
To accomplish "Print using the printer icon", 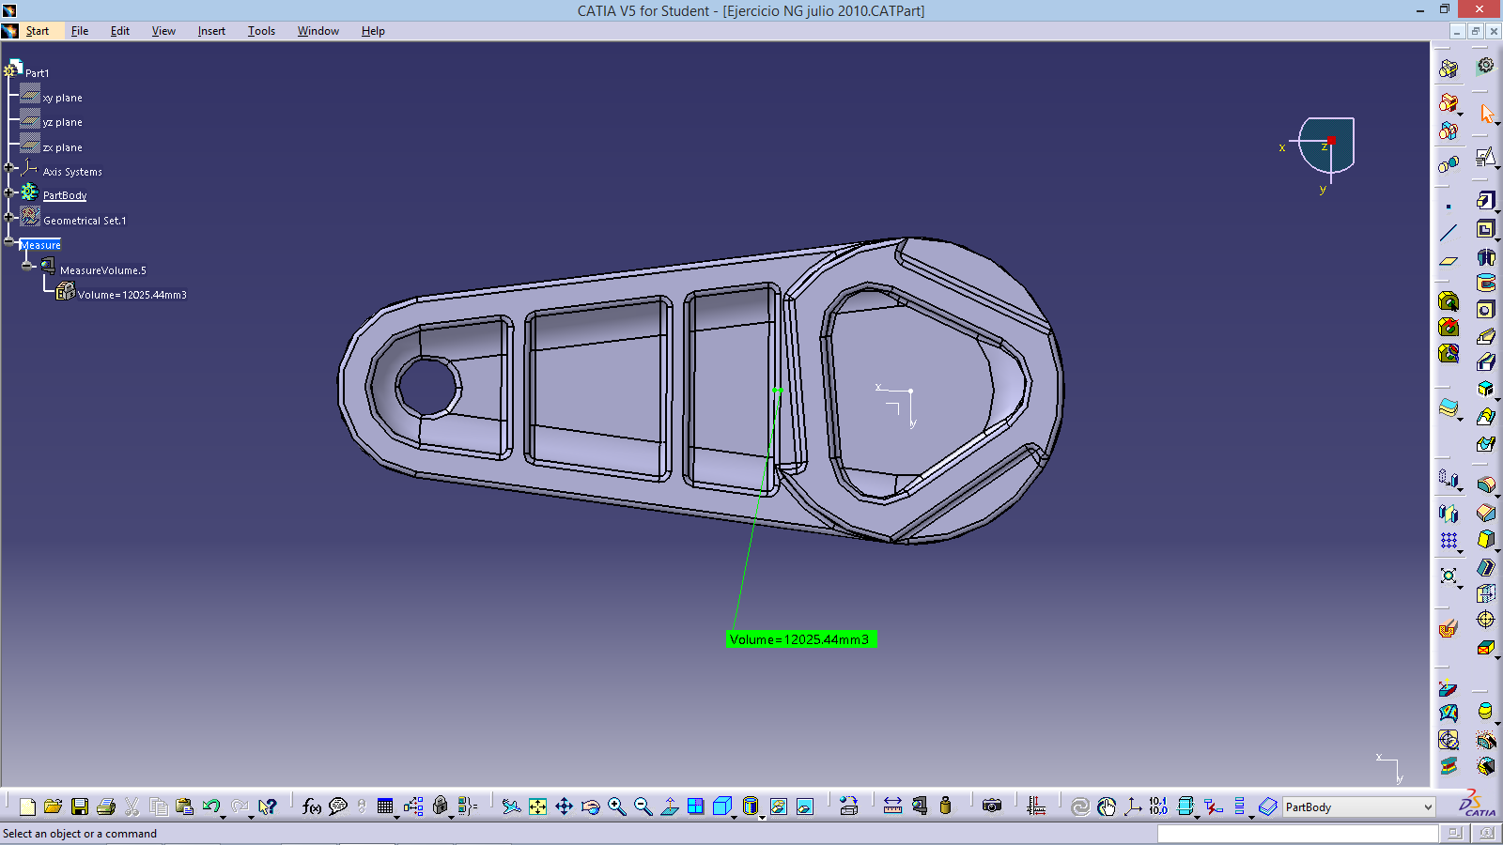I will [x=106, y=807].
